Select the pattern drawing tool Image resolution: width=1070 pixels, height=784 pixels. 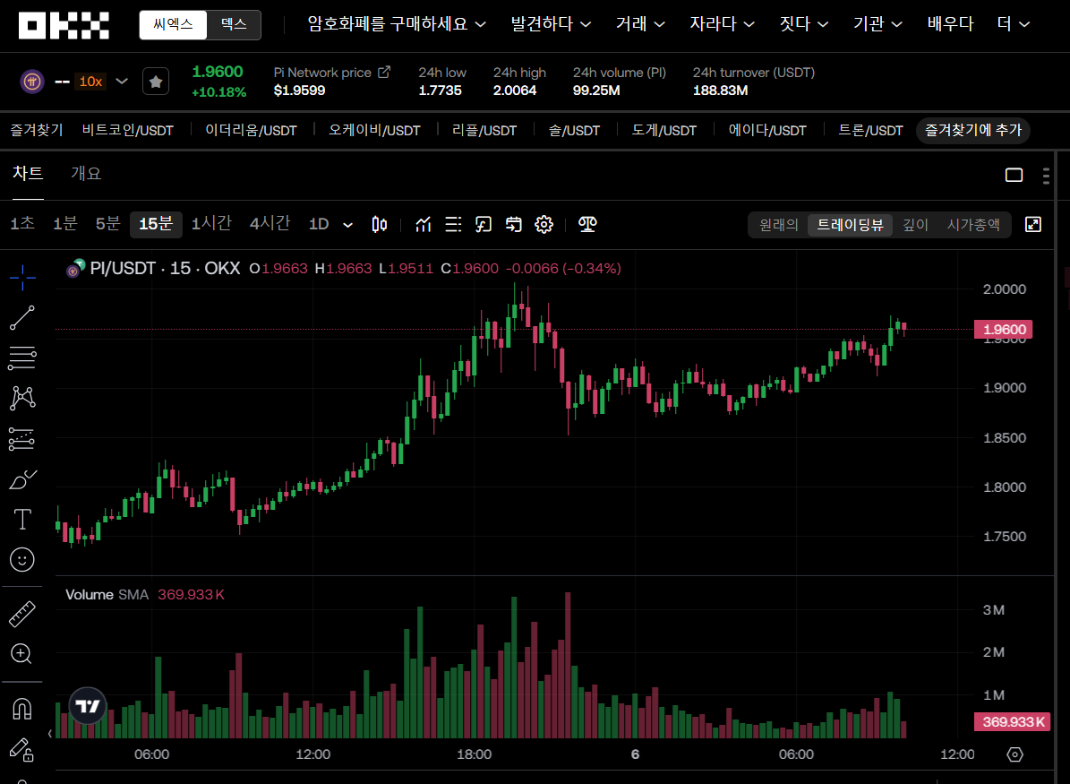click(x=22, y=398)
